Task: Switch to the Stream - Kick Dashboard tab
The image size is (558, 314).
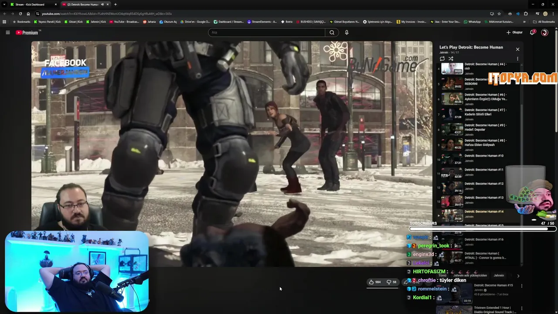Action: [x=33, y=4]
